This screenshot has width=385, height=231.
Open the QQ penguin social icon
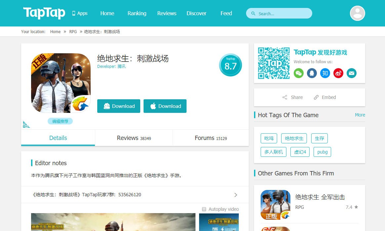pos(312,73)
